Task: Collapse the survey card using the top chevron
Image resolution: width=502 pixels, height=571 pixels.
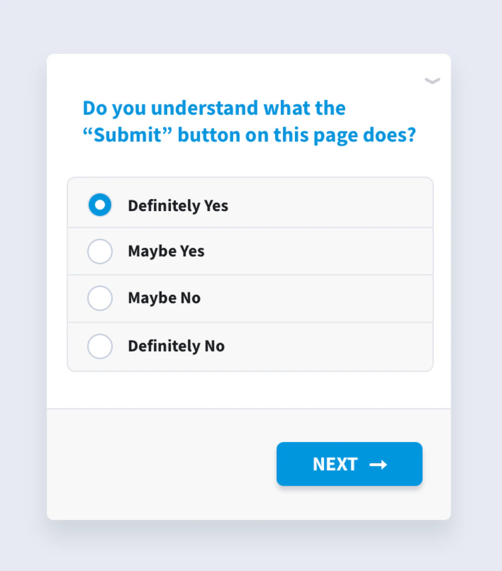Action: pyautogui.click(x=432, y=81)
